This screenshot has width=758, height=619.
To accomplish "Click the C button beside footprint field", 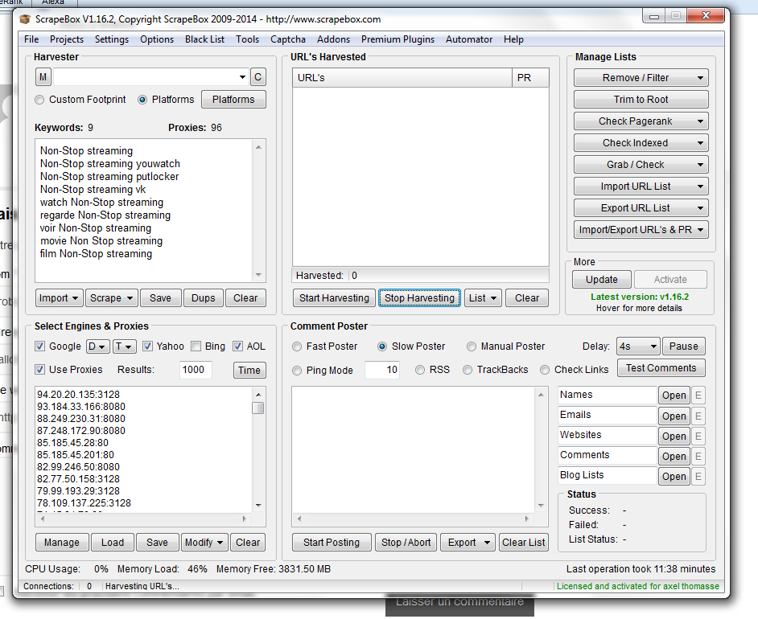I will tap(258, 77).
